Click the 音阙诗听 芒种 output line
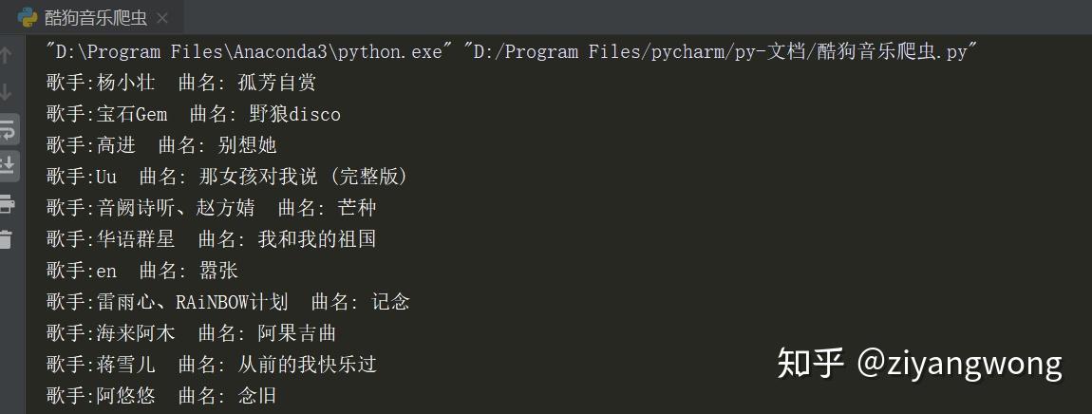Viewport: 1092px width, 414px height. (212, 208)
